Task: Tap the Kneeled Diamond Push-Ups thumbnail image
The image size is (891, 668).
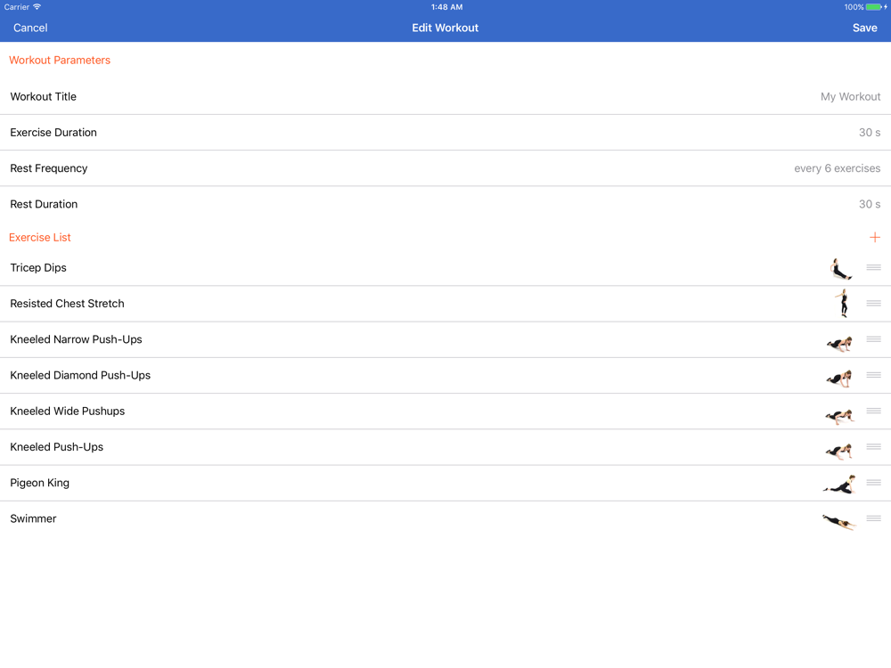Action: [839, 379]
